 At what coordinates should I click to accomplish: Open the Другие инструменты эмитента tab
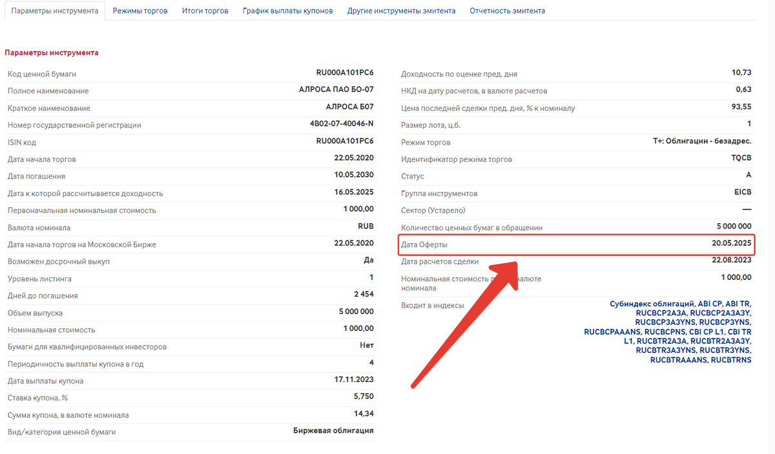[x=400, y=10]
